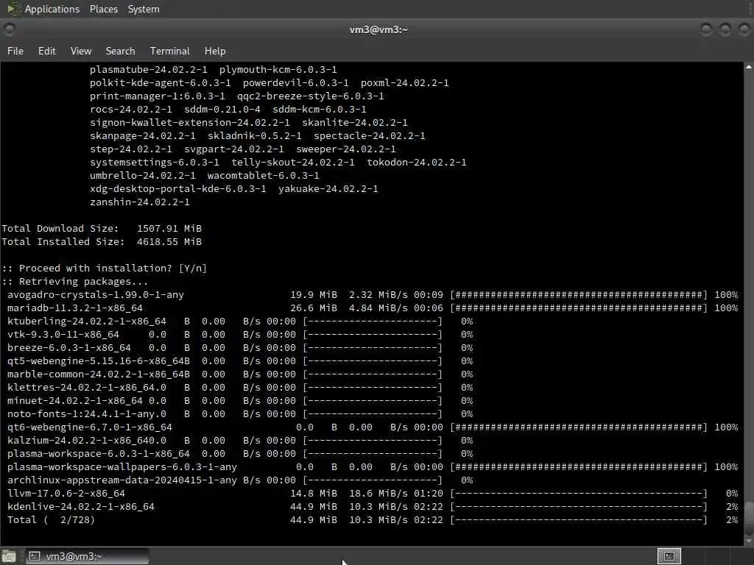The width and height of the screenshot is (754, 565).
Task: Click the vm3@vm3:~ window title bar
Action: (378, 29)
